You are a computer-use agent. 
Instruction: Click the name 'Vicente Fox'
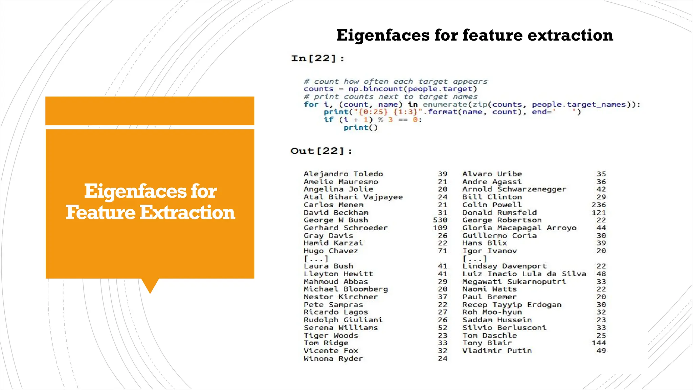pyautogui.click(x=331, y=351)
